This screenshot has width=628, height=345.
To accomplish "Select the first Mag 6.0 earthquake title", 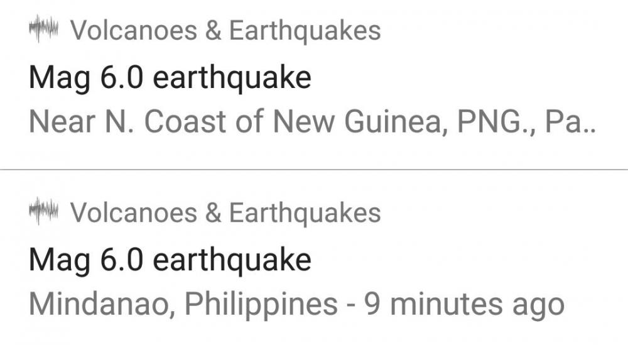I will [170, 79].
